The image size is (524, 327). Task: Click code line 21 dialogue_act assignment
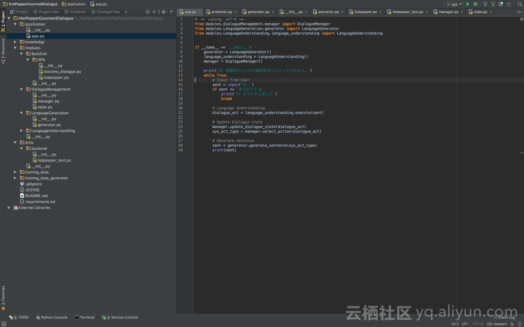click(x=268, y=113)
